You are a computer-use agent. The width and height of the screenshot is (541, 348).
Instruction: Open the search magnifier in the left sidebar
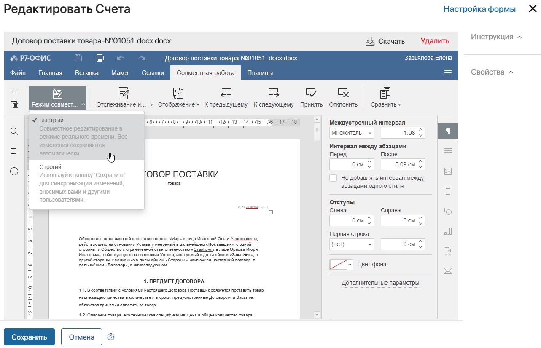click(14, 131)
